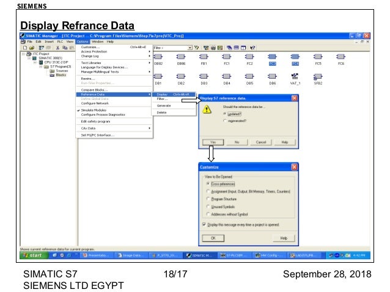Collapse the CPU 313C-2 DP tree node
Screen dimensions: 390x292
click(35, 62)
